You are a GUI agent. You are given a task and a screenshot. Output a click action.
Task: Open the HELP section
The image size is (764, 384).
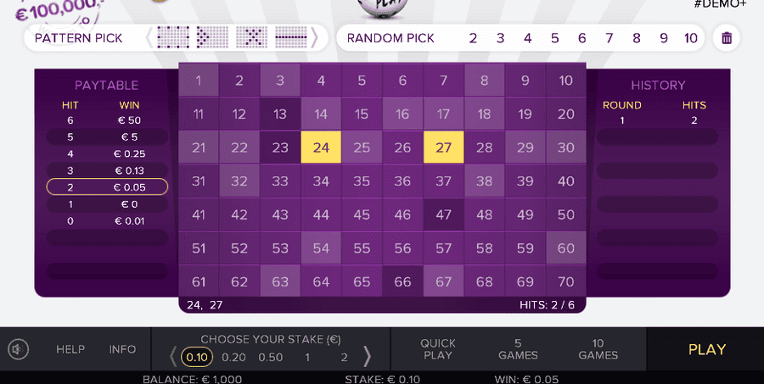click(70, 349)
